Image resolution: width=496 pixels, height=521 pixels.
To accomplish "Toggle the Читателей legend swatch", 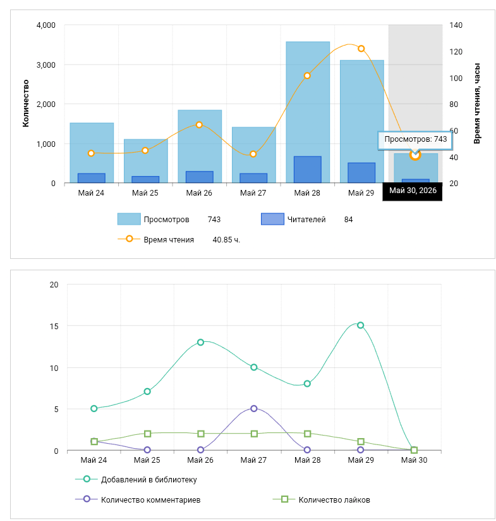I will tap(272, 219).
